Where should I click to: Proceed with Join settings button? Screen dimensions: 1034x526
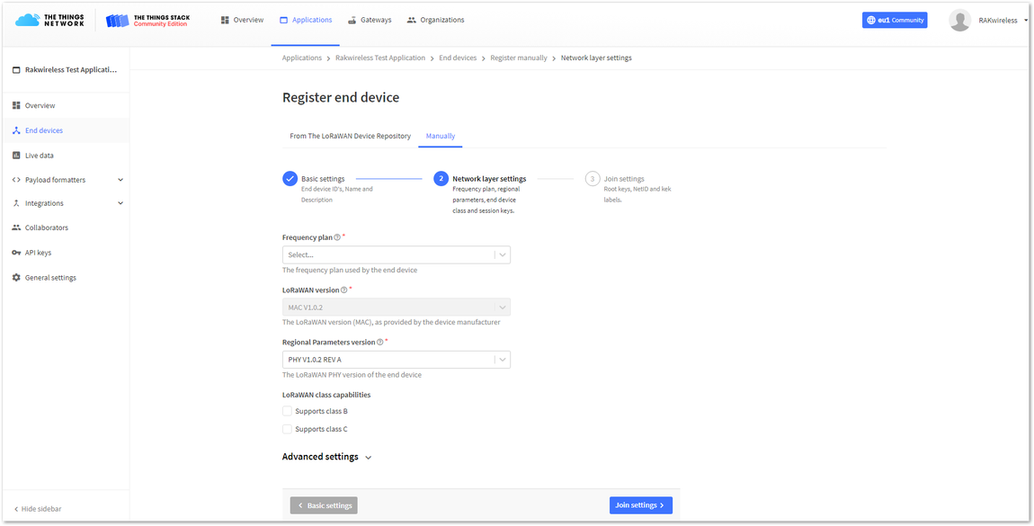641,505
